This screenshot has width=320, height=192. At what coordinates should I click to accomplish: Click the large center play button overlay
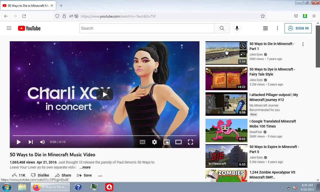pos(105,94)
